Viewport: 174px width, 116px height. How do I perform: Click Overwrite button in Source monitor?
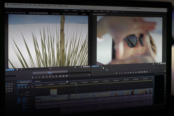click(63, 76)
